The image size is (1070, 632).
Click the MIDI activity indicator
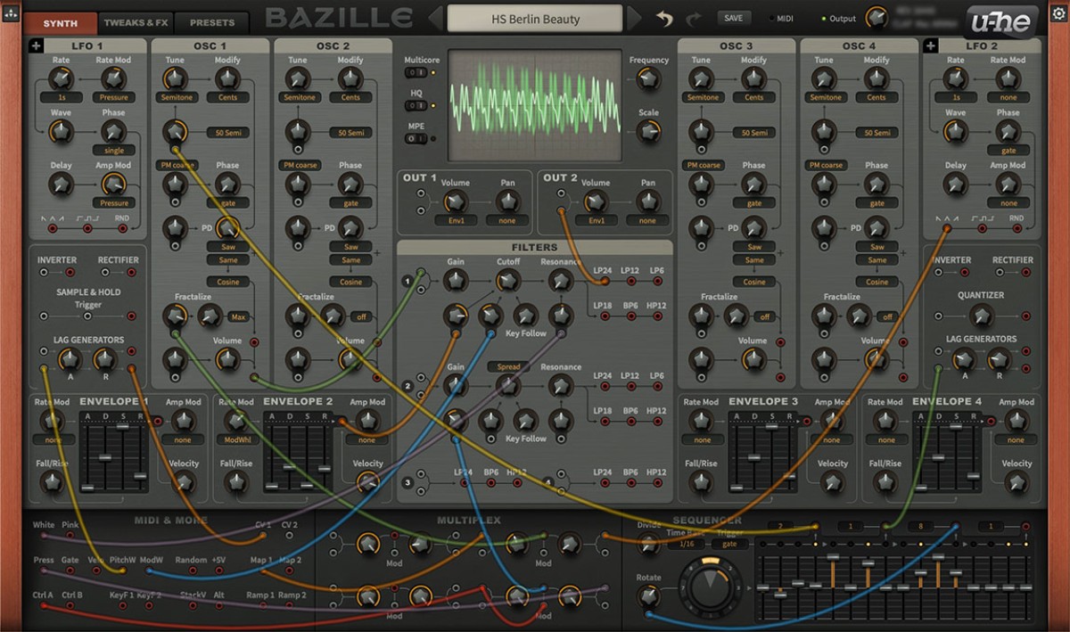[x=771, y=18]
